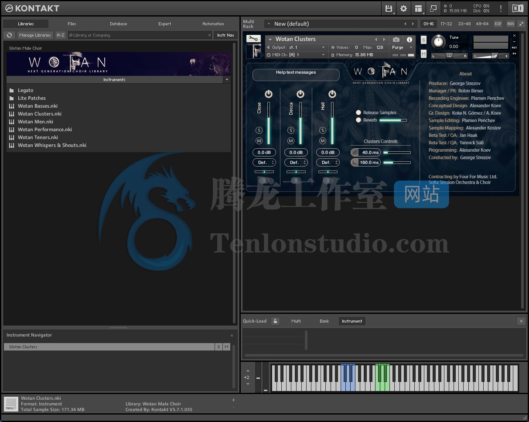Open the Multi Rack preset dropdown

coord(269,24)
